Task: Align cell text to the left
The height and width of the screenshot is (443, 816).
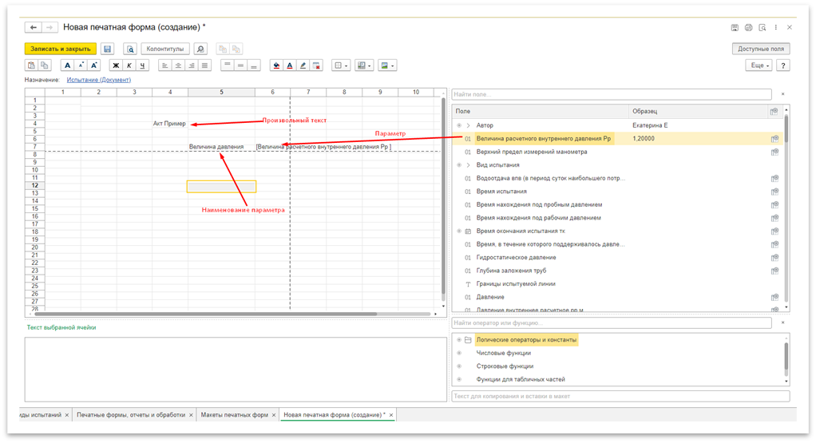Action: (165, 65)
